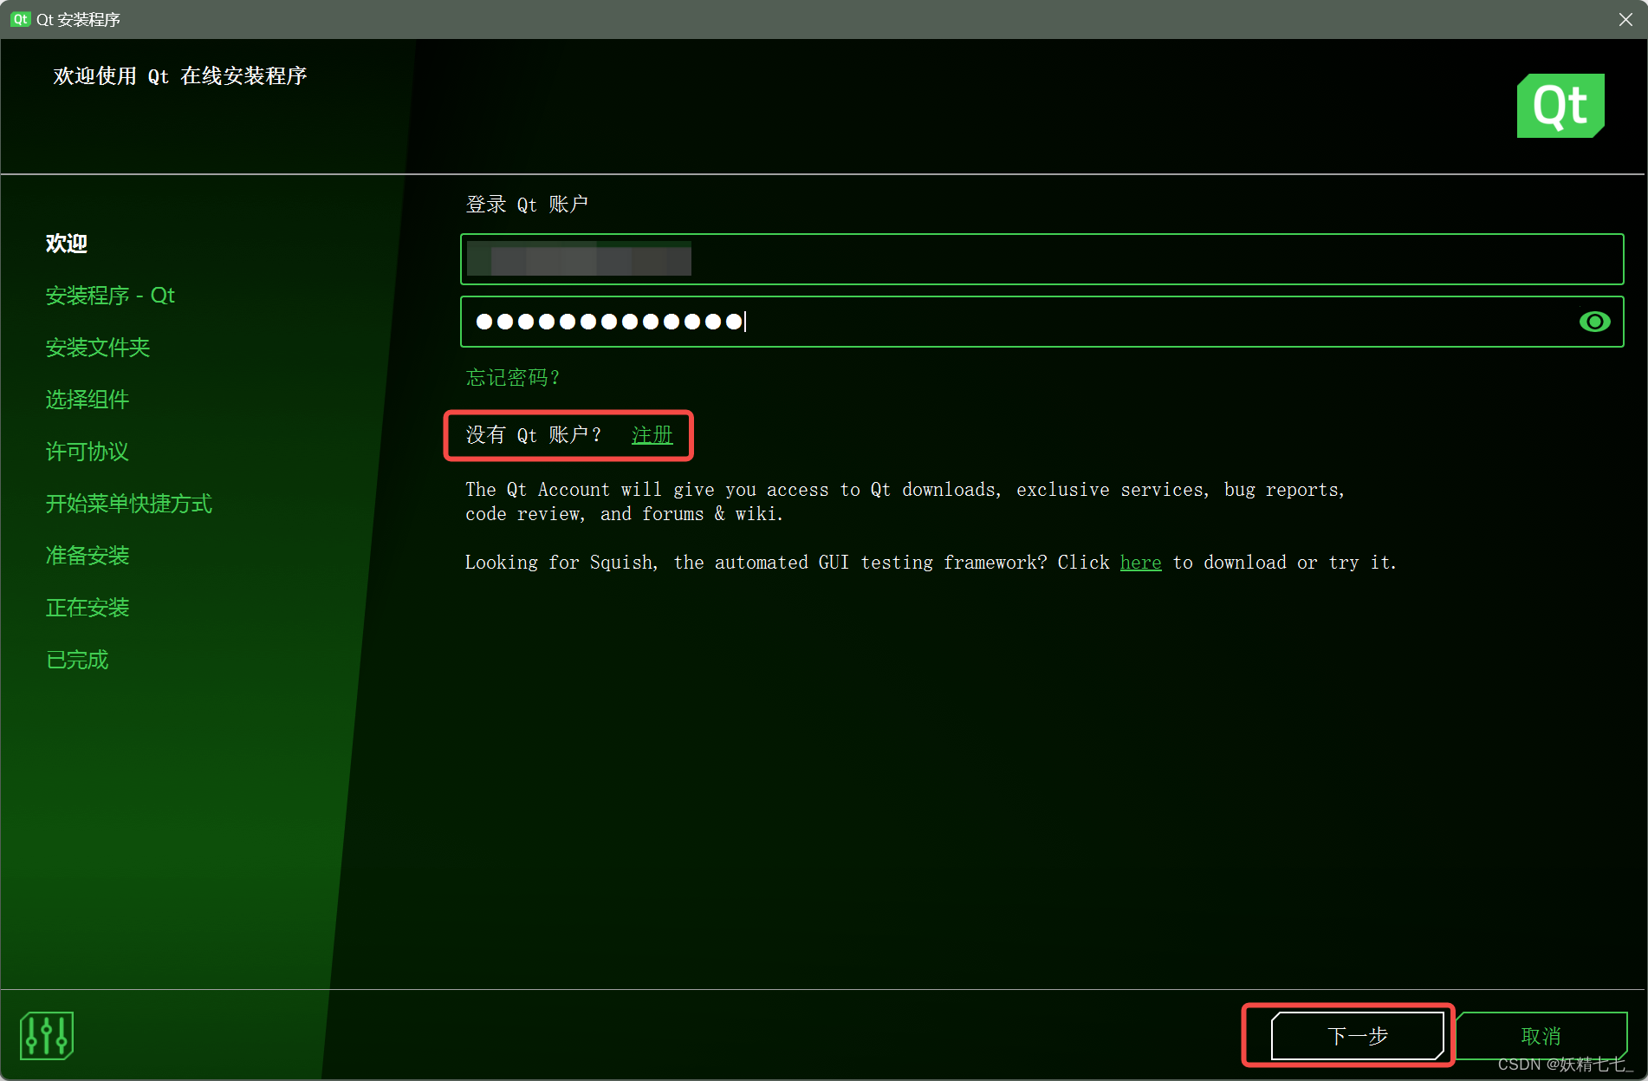Open the 忘记密码? link
This screenshot has width=1648, height=1081.
[x=513, y=377]
